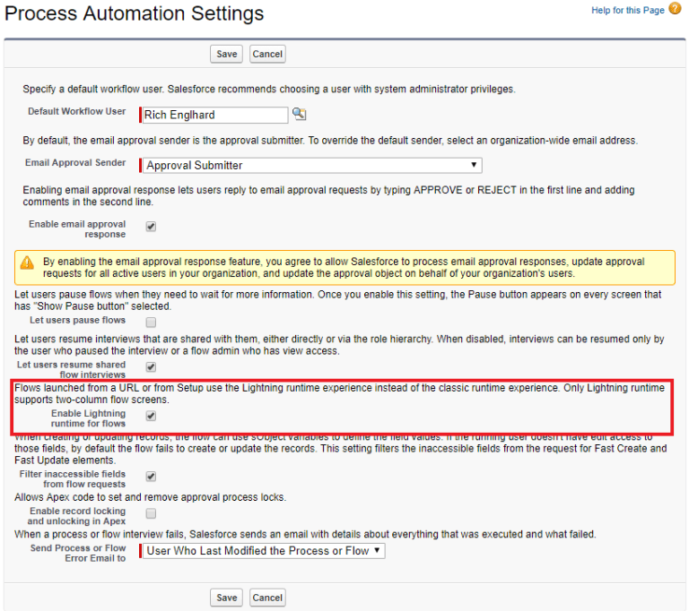Image resolution: width=689 pixels, height=611 pixels.
Task: Open the Default Workflow User lookup icon
Action: 300,114
